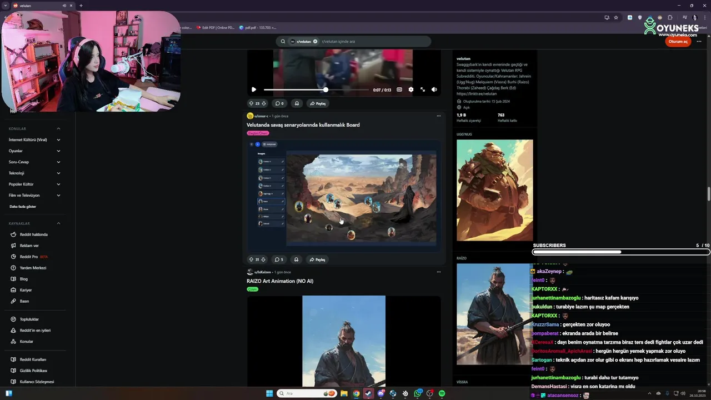Expand the İnternet Kültürü (Viral) topic
The width and height of the screenshot is (711, 400).
coord(34,140)
